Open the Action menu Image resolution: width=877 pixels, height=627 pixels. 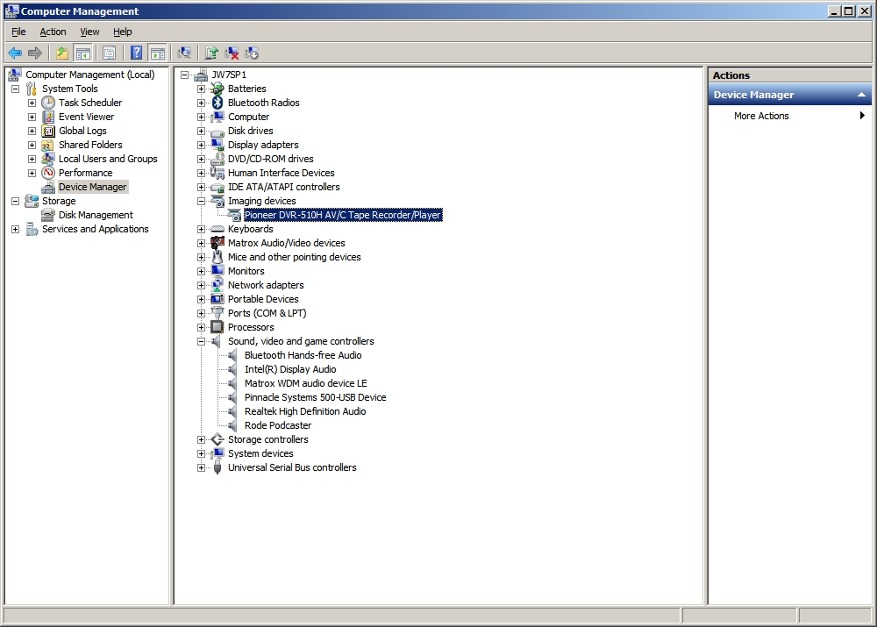point(53,32)
